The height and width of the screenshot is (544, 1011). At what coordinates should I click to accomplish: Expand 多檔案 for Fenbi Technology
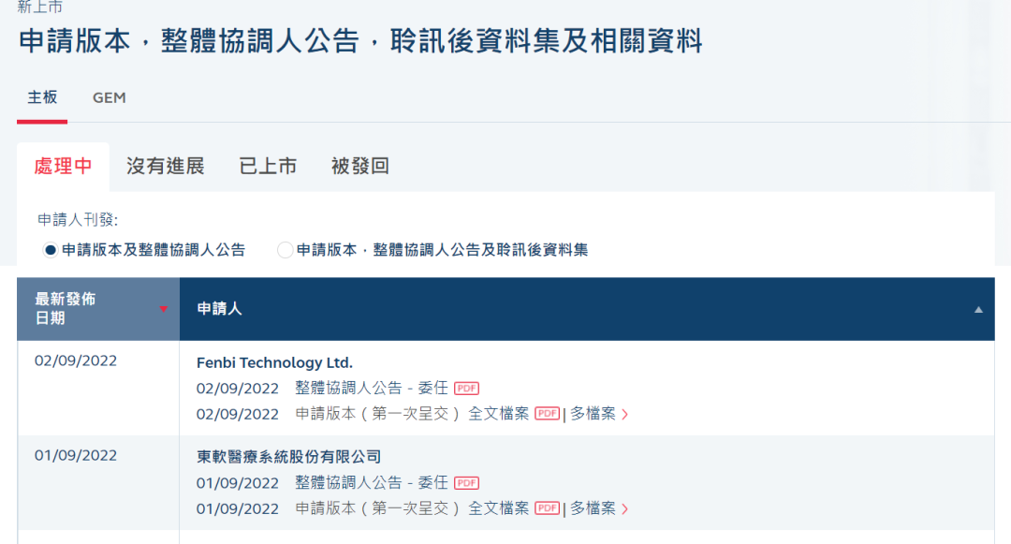599,414
